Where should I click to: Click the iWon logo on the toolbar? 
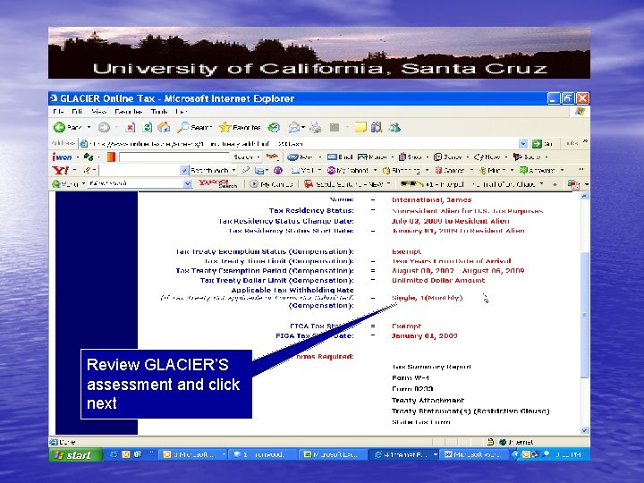pyautogui.click(x=62, y=157)
